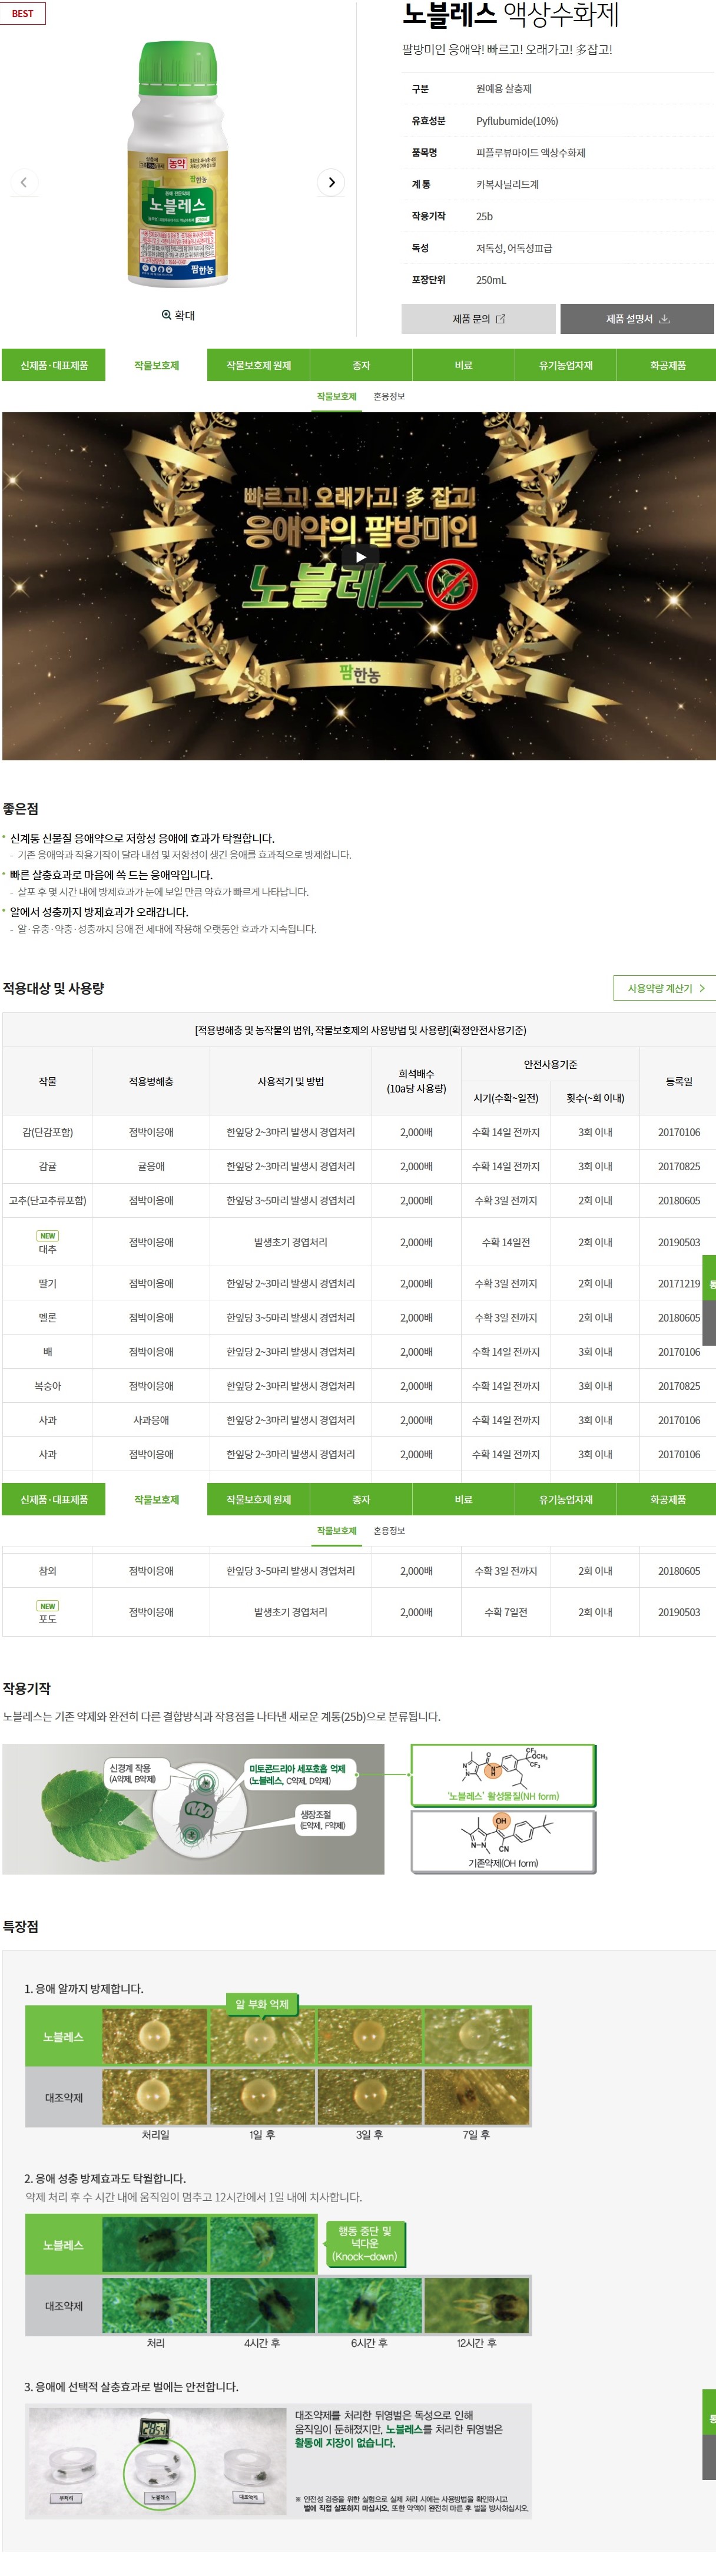The height and width of the screenshot is (2576, 716).
Task: Open the 사용약량 계산기 calculator
Action: tap(664, 988)
